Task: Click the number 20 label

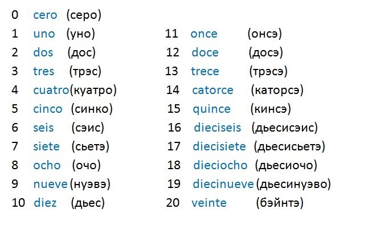Action: click(173, 203)
